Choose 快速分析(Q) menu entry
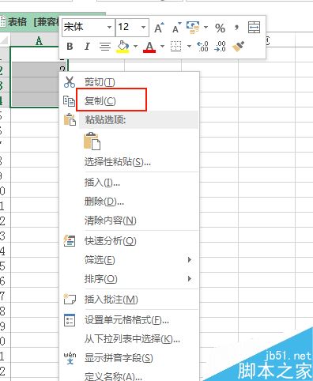This screenshot has height=381, width=313. [111, 241]
